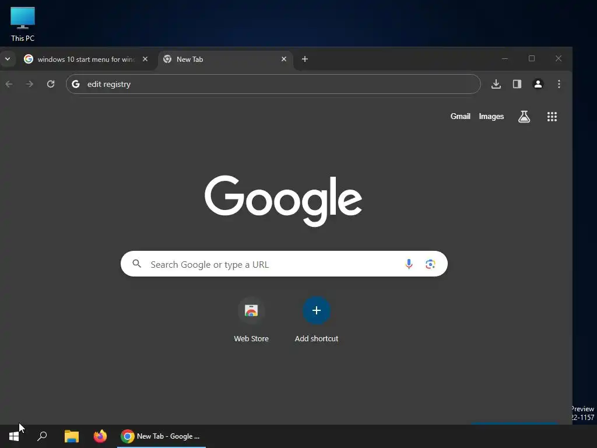Click the Google icon in the address bar
This screenshot has height=448, width=597.
(76, 84)
